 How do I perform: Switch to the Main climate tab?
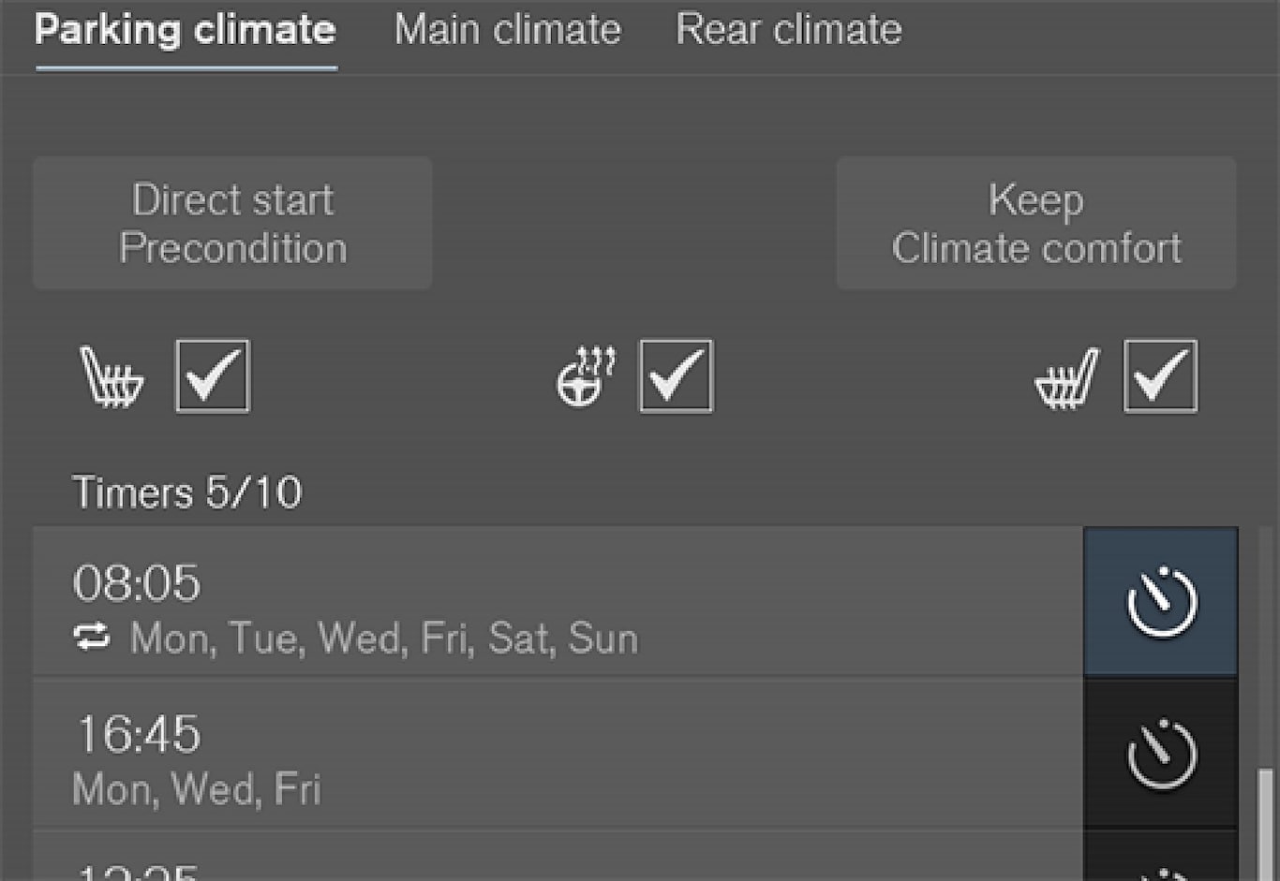coord(507,30)
